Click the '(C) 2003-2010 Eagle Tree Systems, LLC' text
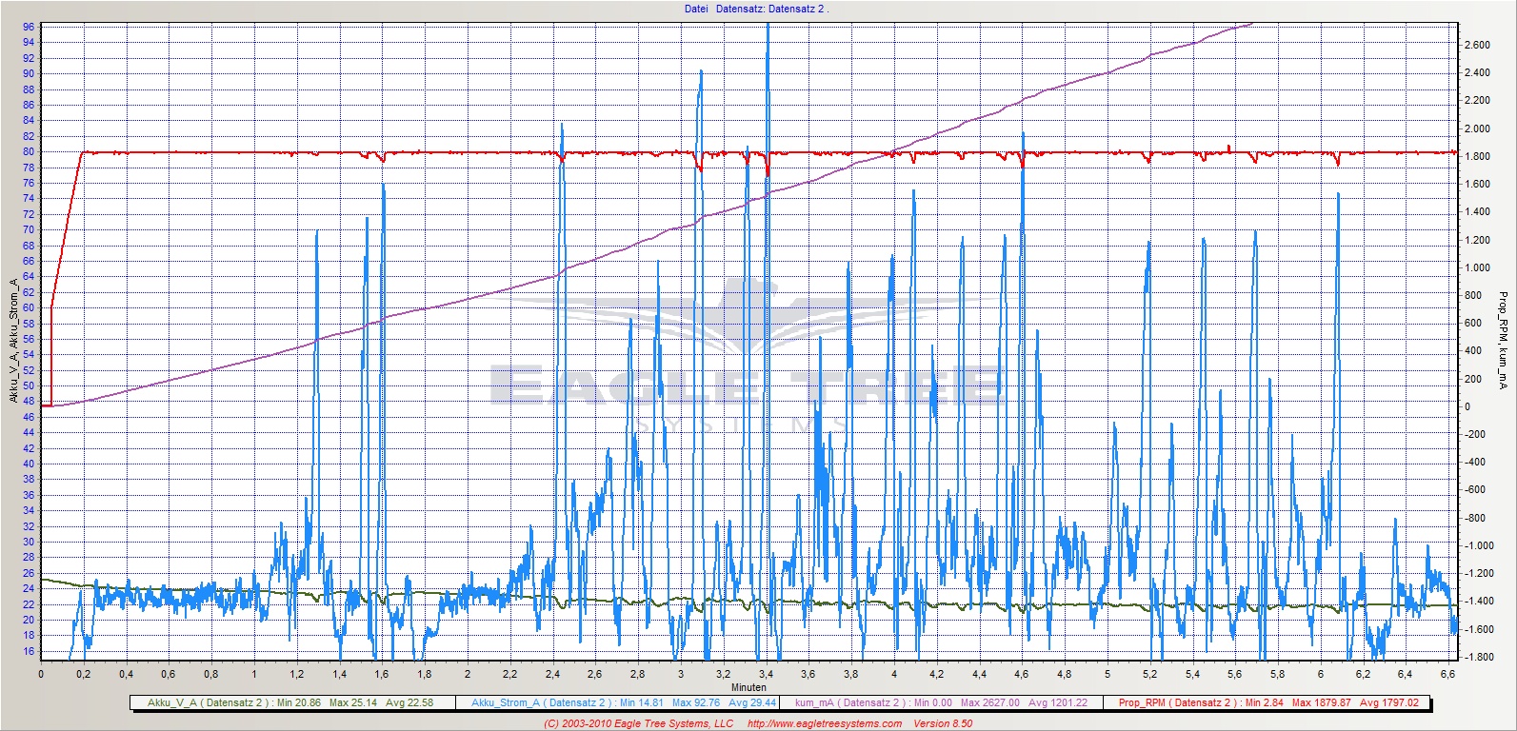1517x731 pixels. (638, 723)
